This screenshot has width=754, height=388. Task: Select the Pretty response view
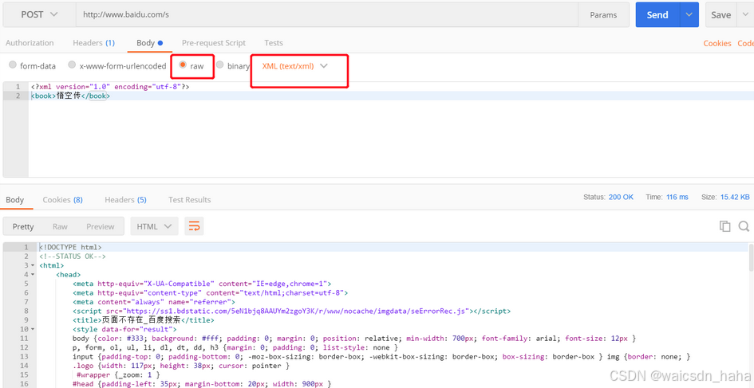coord(23,226)
